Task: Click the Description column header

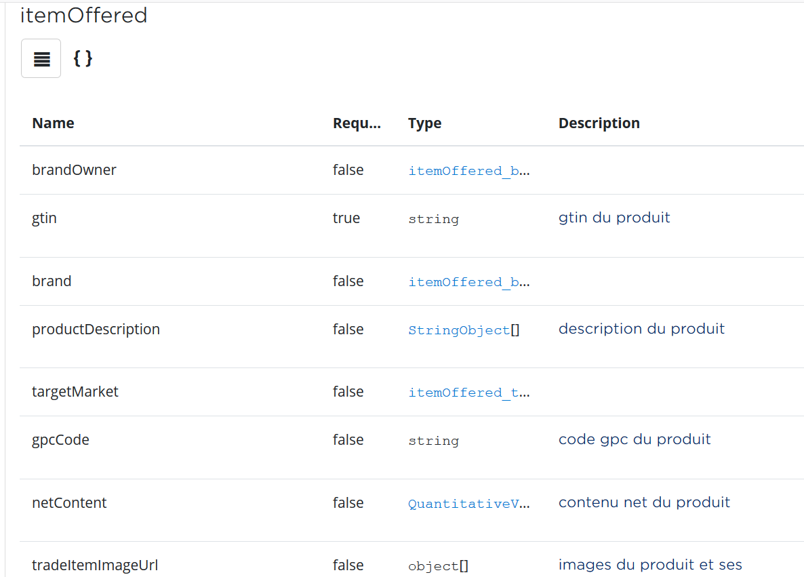Action: (x=599, y=123)
